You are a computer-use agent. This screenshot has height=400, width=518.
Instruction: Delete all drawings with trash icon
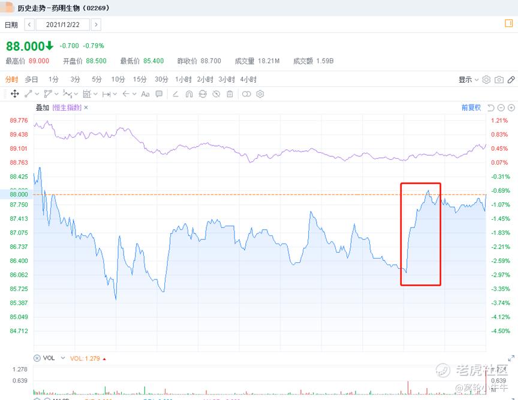click(x=230, y=94)
